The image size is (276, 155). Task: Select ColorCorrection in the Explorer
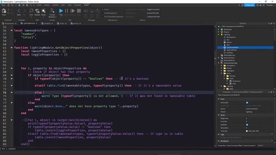click(245, 47)
